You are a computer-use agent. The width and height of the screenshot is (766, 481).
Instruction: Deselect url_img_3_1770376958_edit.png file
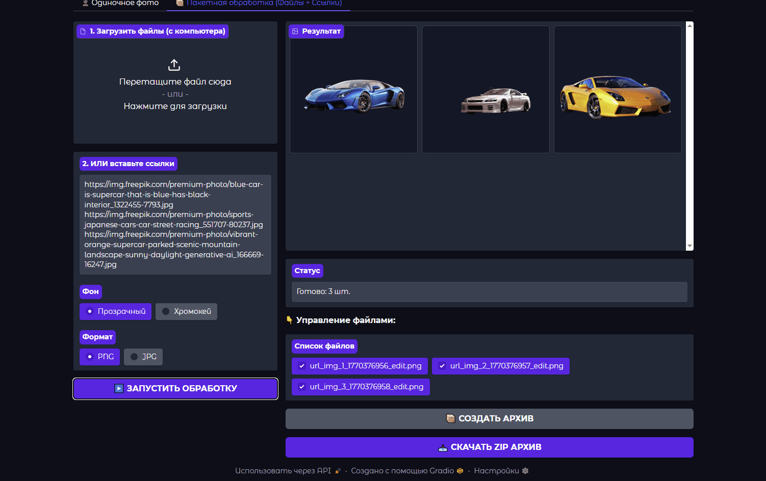[x=302, y=387]
